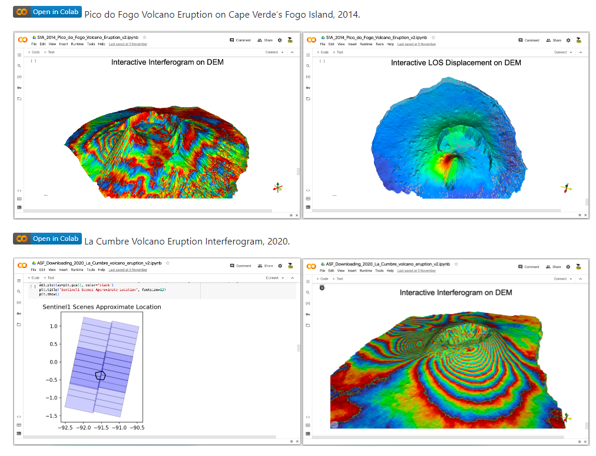
Task: Open the Pico do Fogo notebook in Colab
Action: click(47, 12)
